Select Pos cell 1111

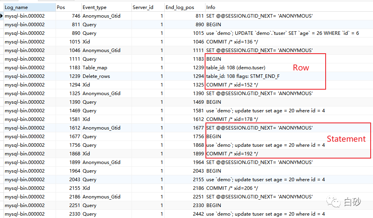click(68, 59)
